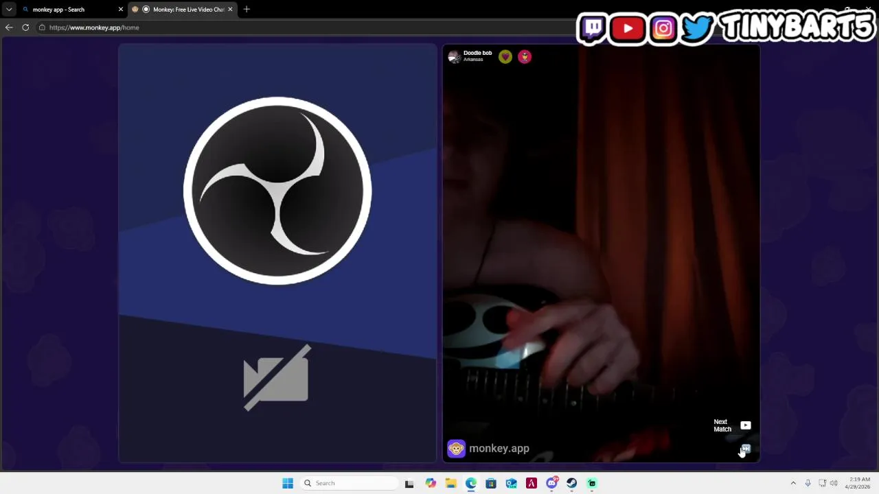Click the OBS virtual camera preview panel
Image resolution: width=879 pixels, height=494 pixels.
(277, 254)
